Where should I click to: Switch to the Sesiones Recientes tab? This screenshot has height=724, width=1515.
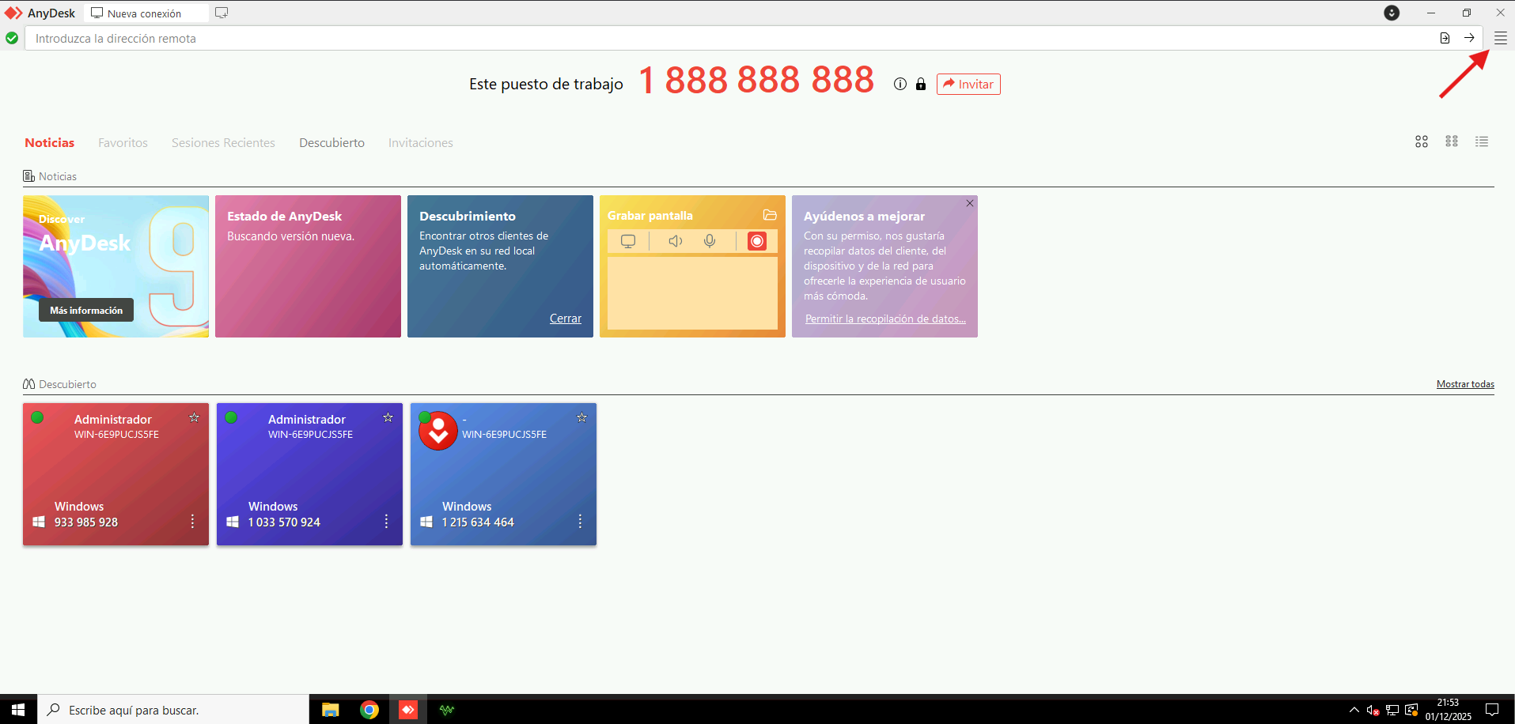point(223,142)
